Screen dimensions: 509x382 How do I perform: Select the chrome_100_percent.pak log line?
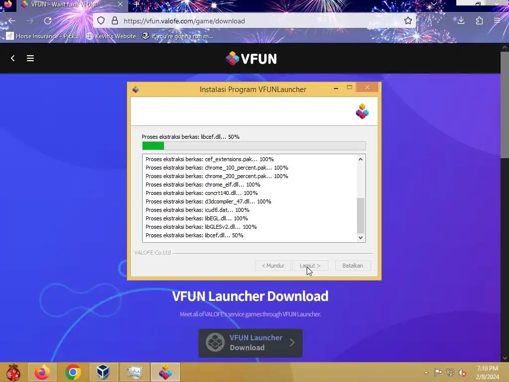[x=217, y=168]
